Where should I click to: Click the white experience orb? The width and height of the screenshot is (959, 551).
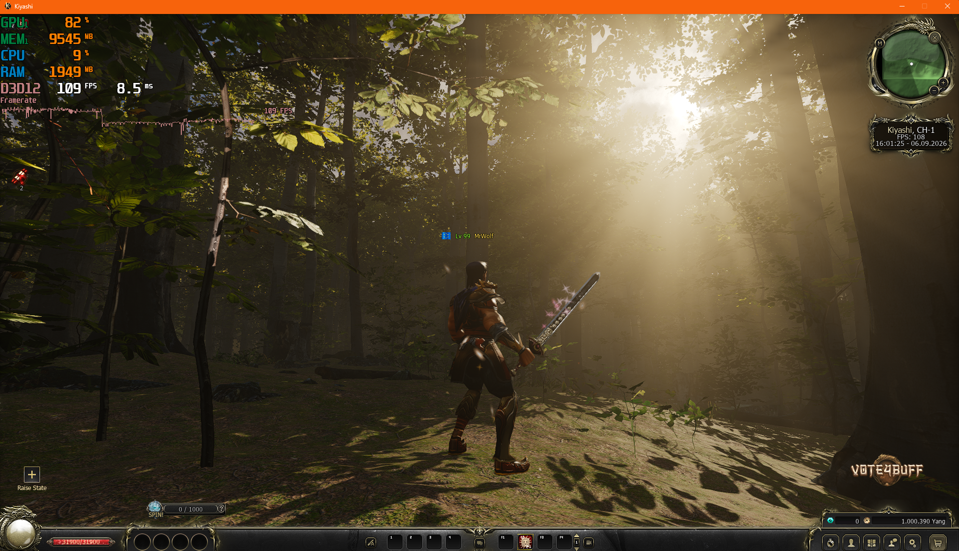coord(20,533)
